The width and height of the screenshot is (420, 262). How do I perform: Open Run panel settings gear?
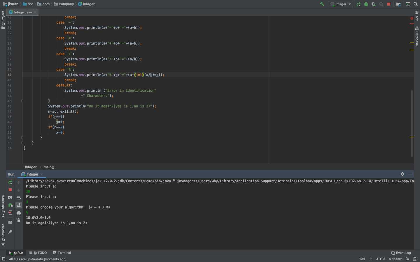402,174
